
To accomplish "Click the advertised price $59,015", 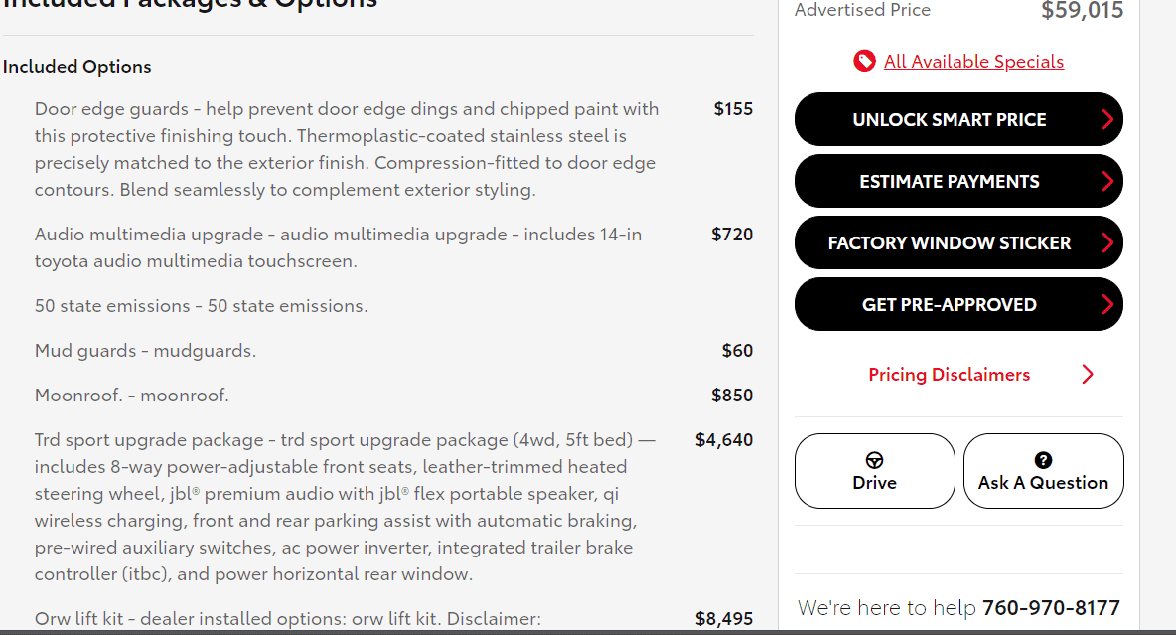I will (x=1082, y=11).
